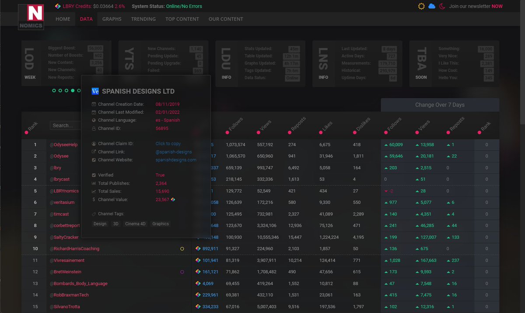The width and height of the screenshot is (525, 313).
Task: Click the LNS INFO stats card
Action: pyautogui.click(x=357, y=64)
